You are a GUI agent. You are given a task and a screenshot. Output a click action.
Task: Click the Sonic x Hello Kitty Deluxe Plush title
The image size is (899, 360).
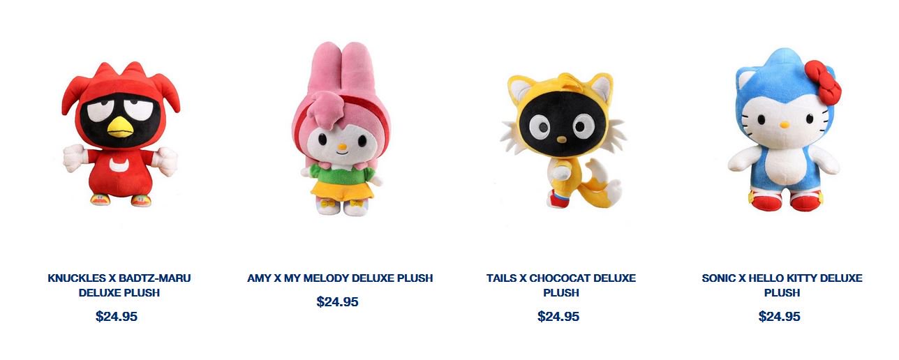point(782,285)
